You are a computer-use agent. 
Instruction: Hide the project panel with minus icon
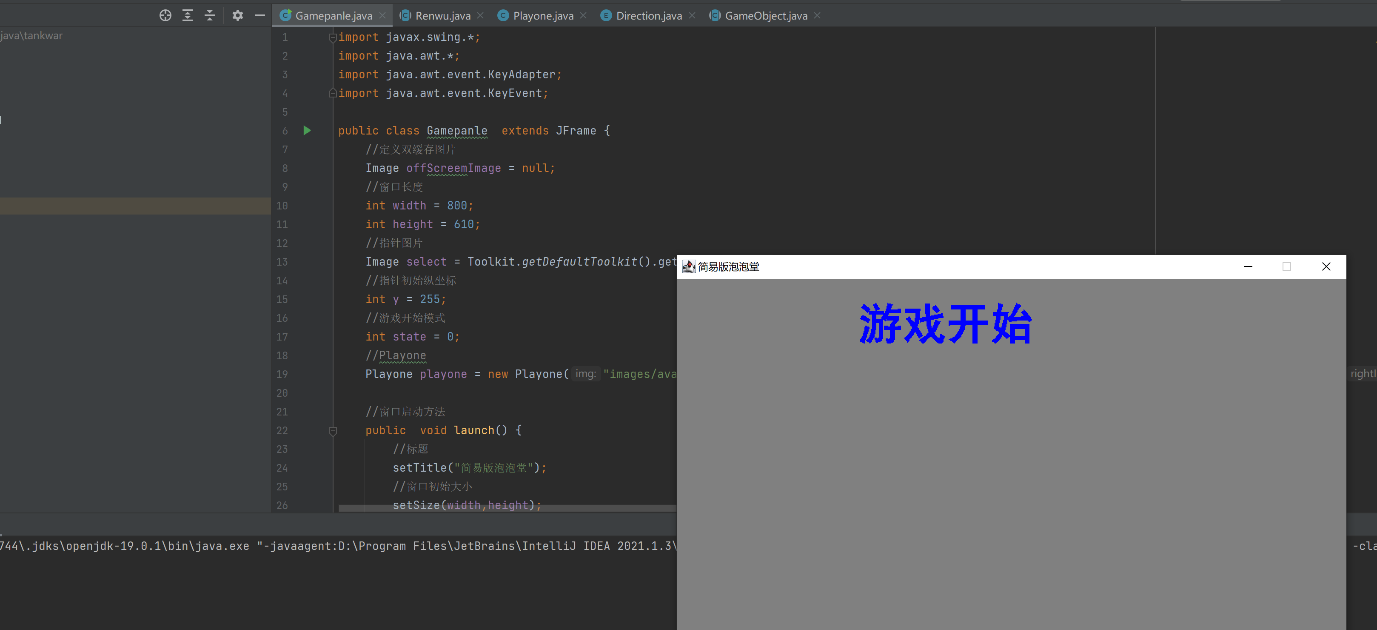tap(260, 15)
